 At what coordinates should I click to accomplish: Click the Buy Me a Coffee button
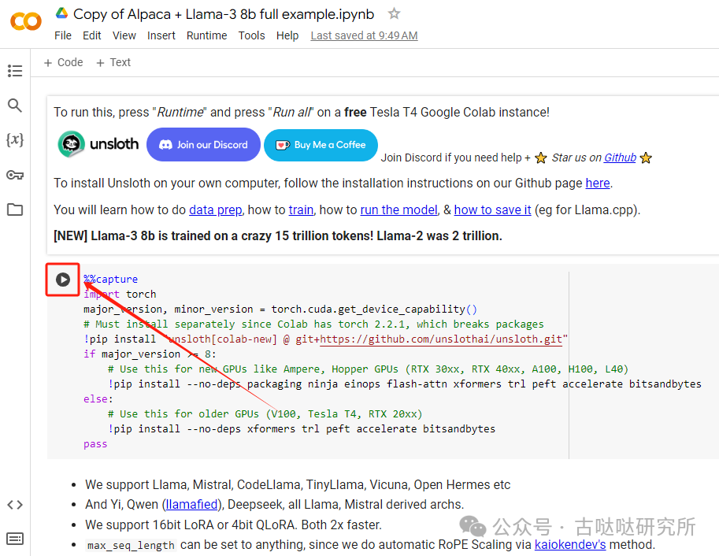pyautogui.click(x=321, y=145)
